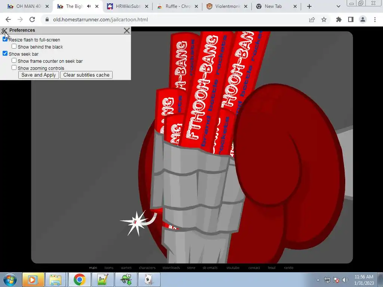Click the taskbar clock and date
383x287 pixels.
coord(364,280)
